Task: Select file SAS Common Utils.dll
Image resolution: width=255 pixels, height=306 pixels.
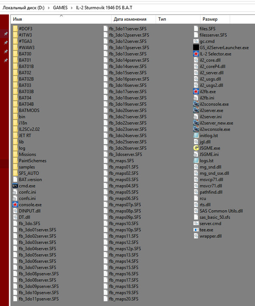Action: point(221,211)
